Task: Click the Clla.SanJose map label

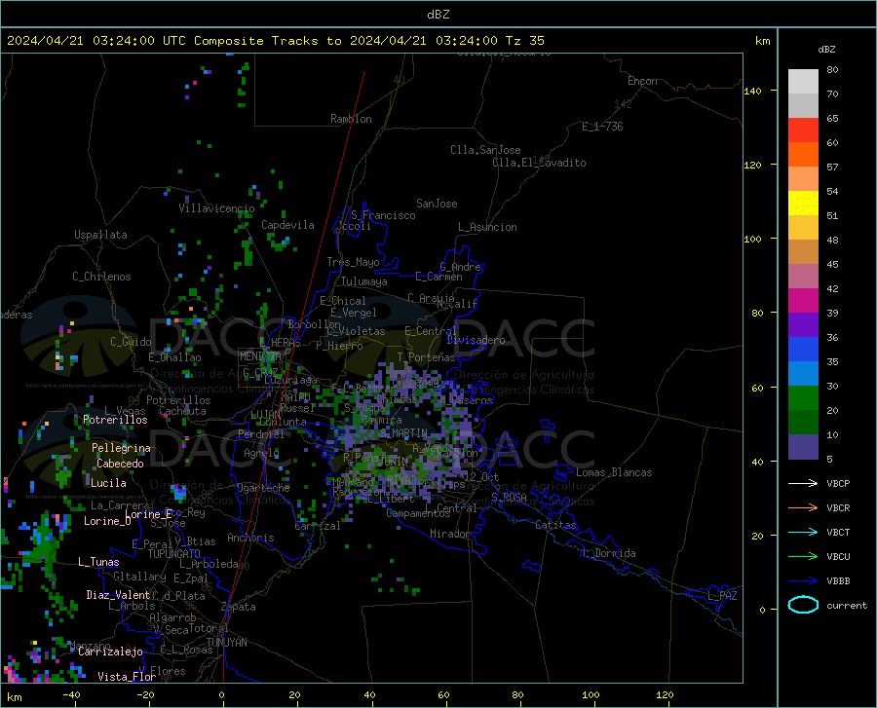Action: tap(485, 150)
